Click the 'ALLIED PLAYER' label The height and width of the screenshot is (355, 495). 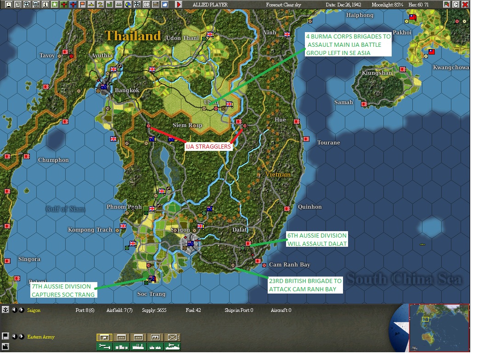pyautogui.click(x=210, y=5)
